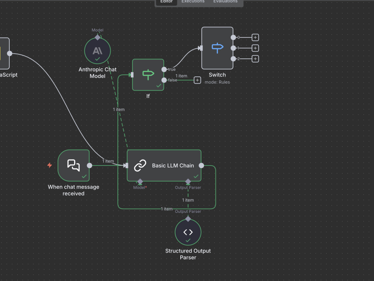Click the "Basic LLM Chain" title text
This screenshot has width=374, height=281.
click(173, 166)
